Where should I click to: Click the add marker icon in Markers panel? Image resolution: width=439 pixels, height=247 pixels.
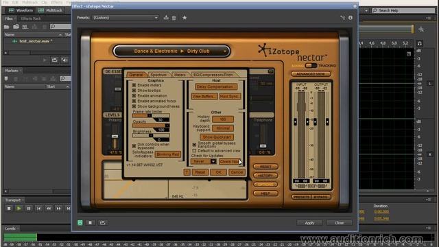6,79
